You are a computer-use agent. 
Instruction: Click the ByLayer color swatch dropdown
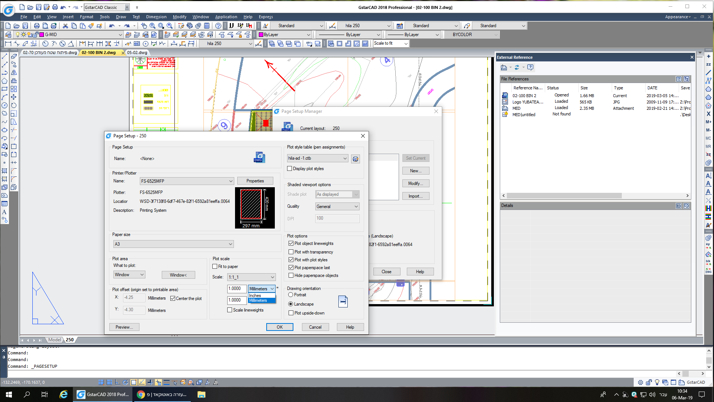coord(285,35)
